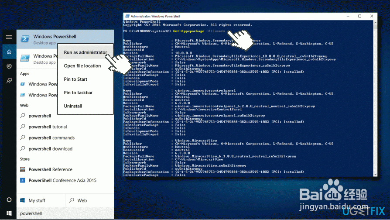Close the PowerShell window
Image resolution: width=390 pixels, height=220 pixels.
click(x=371, y=16)
